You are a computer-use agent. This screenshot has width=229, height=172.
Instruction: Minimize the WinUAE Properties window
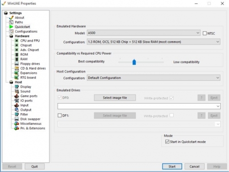(x=196, y=3)
